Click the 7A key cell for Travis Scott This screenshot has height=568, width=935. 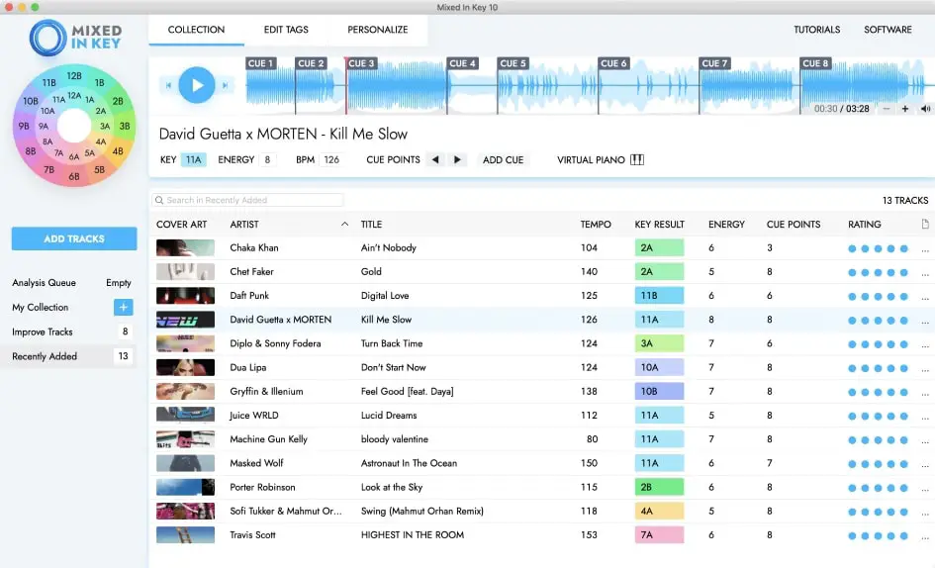tap(659, 535)
